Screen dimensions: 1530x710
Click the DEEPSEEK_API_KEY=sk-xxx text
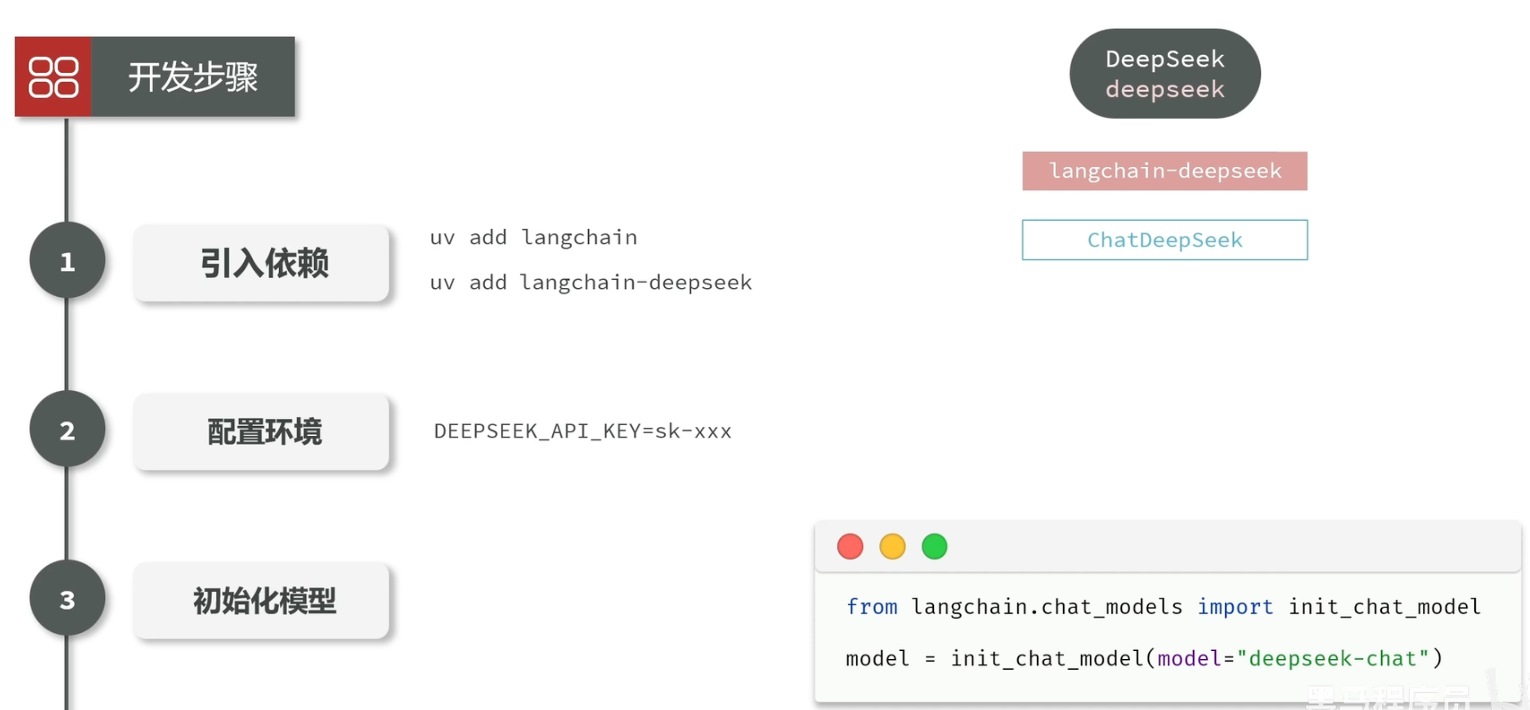pyautogui.click(x=583, y=431)
